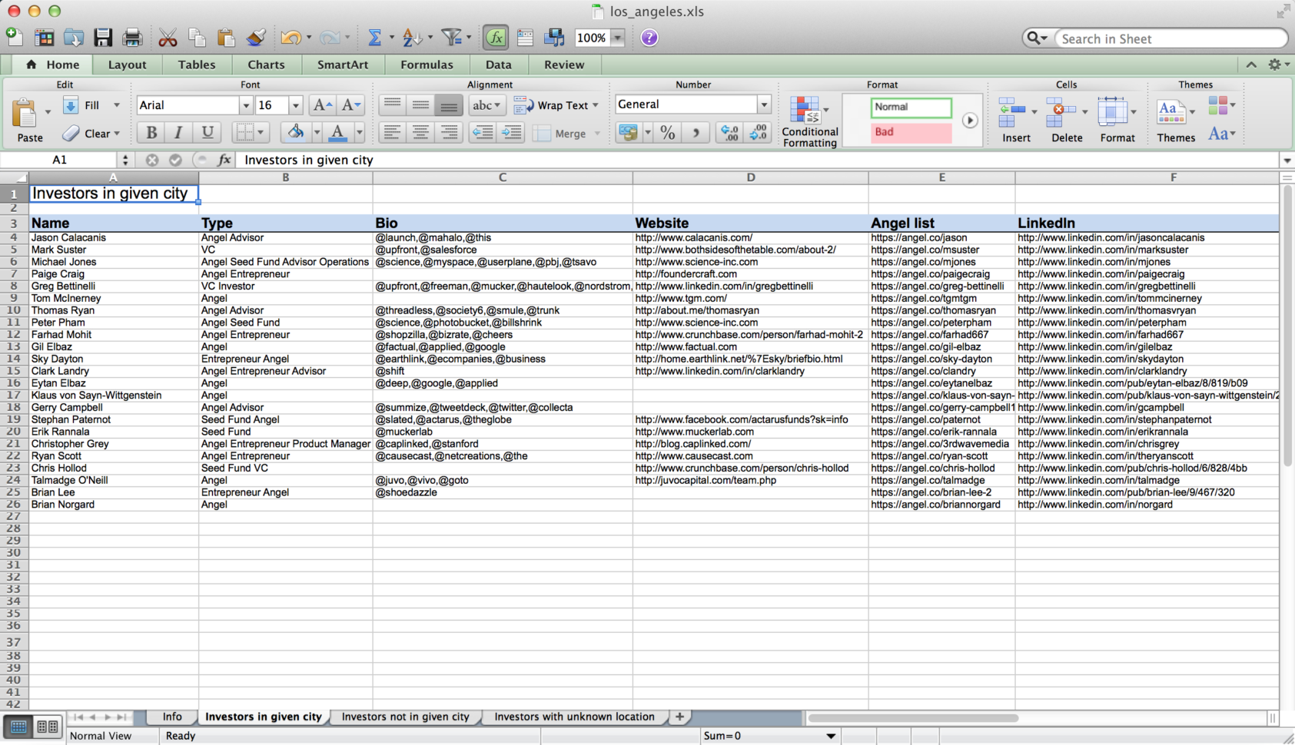Open the Clear dropdown in Edit group
Image resolution: width=1295 pixels, height=745 pixels.
coord(117,134)
